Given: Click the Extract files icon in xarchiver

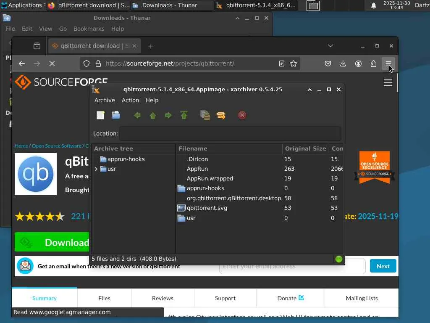Looking at the screenshot, I should tap(221, 115).
